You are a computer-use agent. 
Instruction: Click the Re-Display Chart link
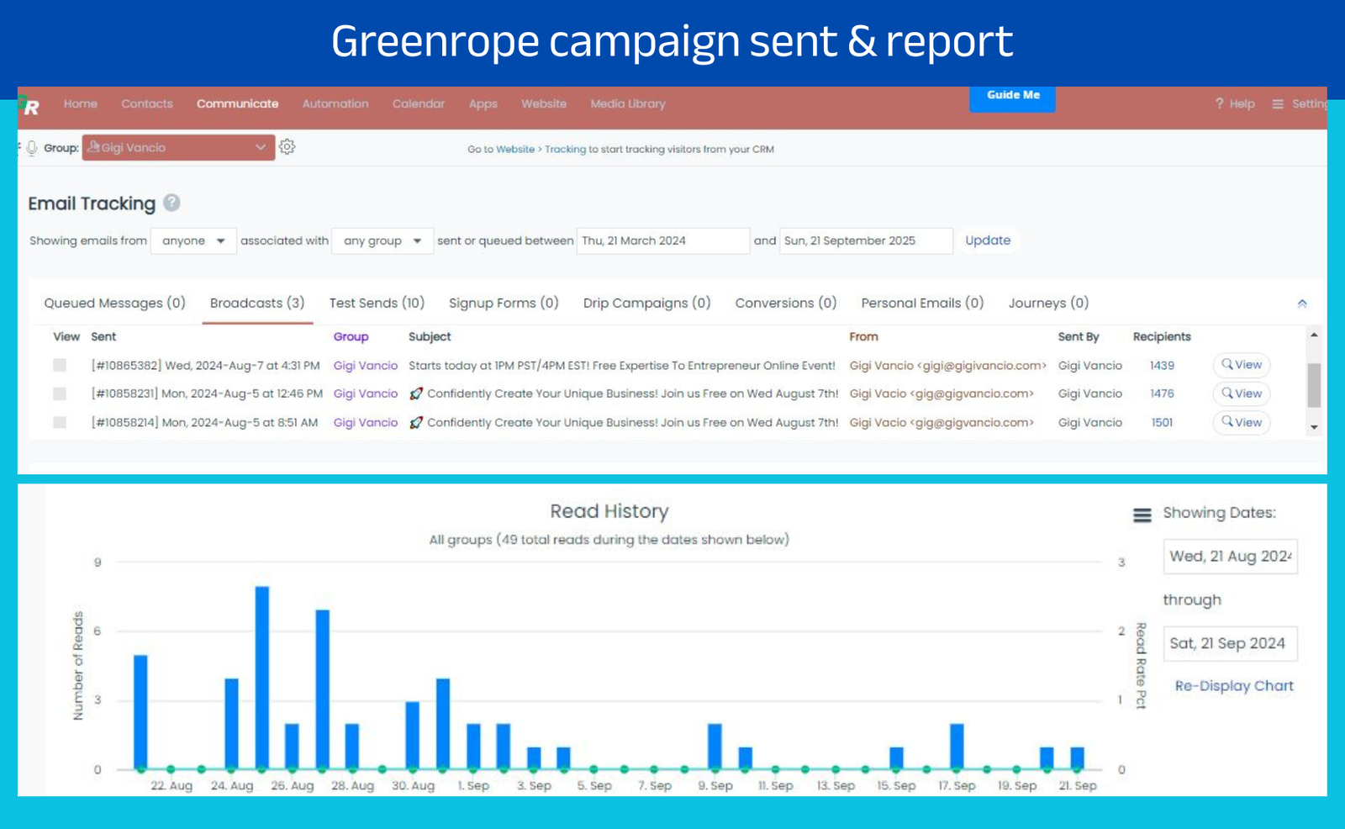pos(1233,686)
